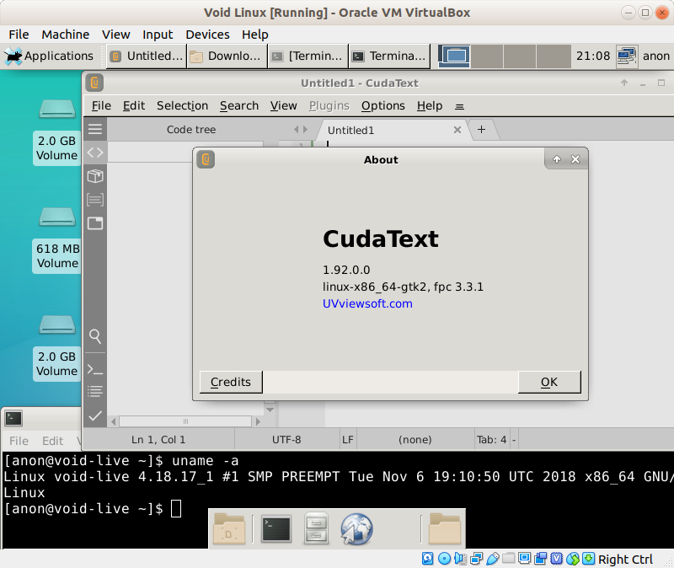This screenshot has width=674, height=568.
Task: Select the Code tree sidebar icon
Action: 95,153
